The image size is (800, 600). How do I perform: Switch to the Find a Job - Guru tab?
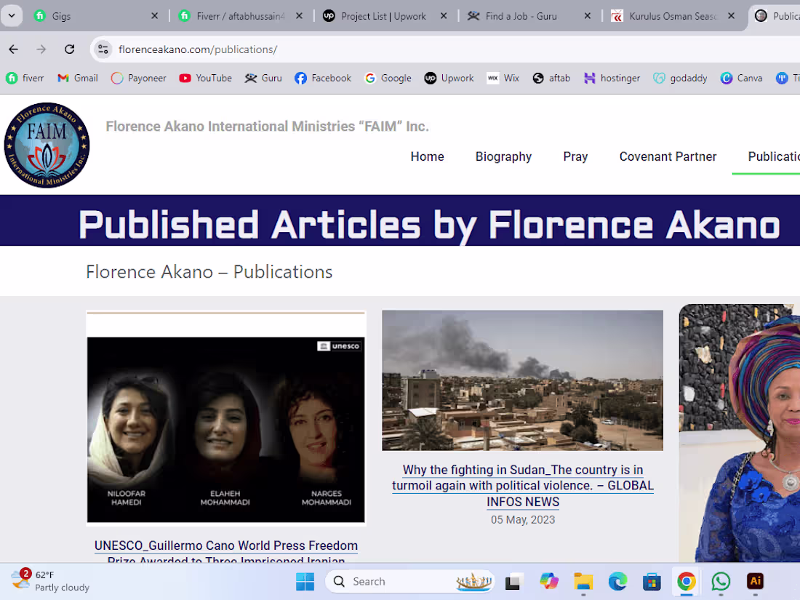(521, 16)
